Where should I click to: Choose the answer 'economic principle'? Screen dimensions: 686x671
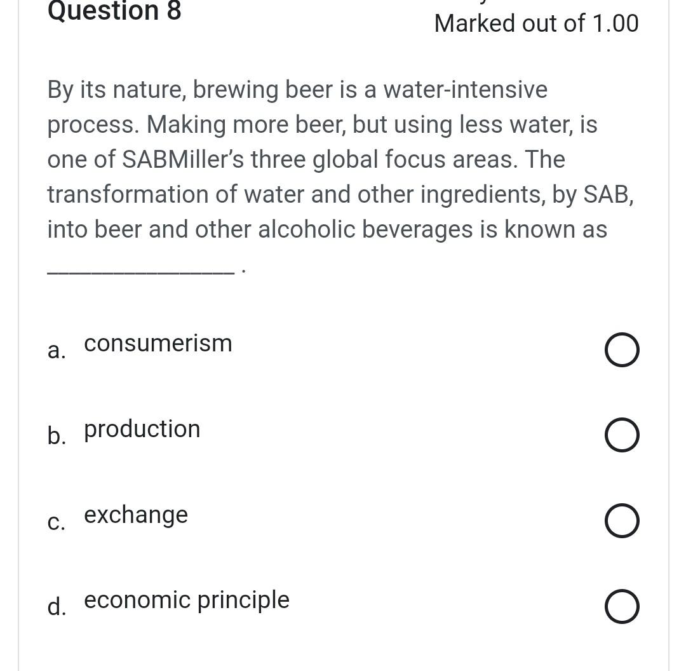pyautogui.click(x=622, y=606)
